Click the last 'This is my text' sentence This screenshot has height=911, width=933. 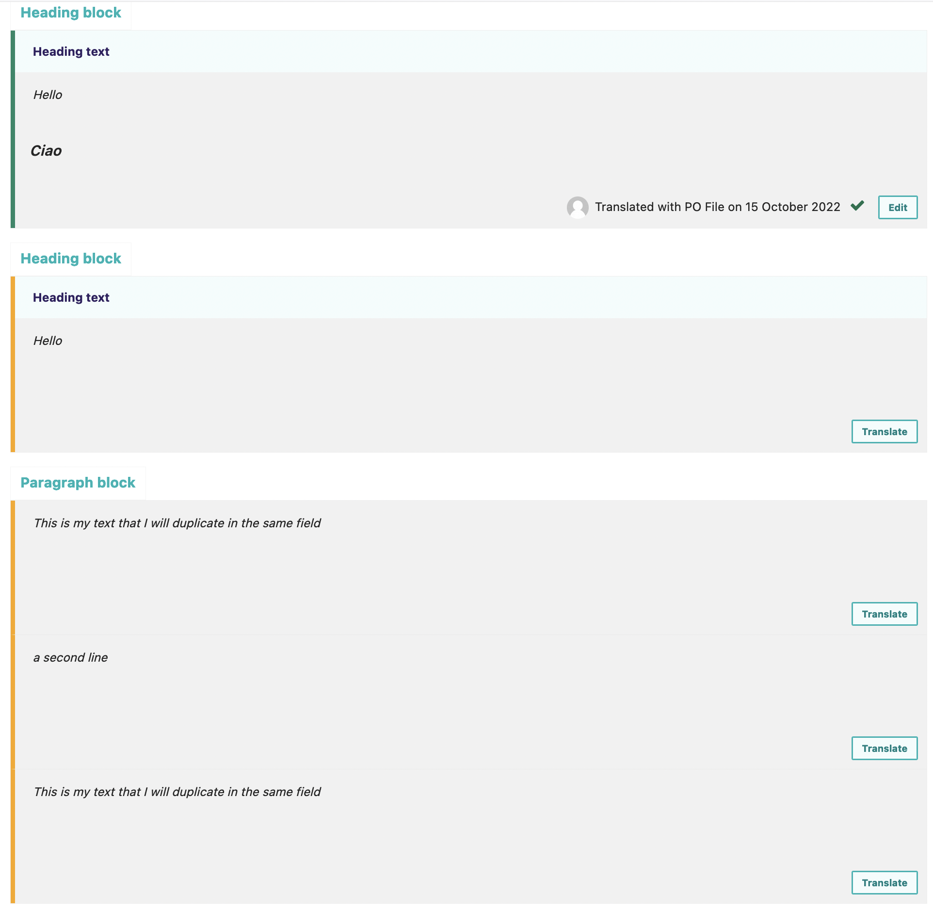click(x=177, y=792)
